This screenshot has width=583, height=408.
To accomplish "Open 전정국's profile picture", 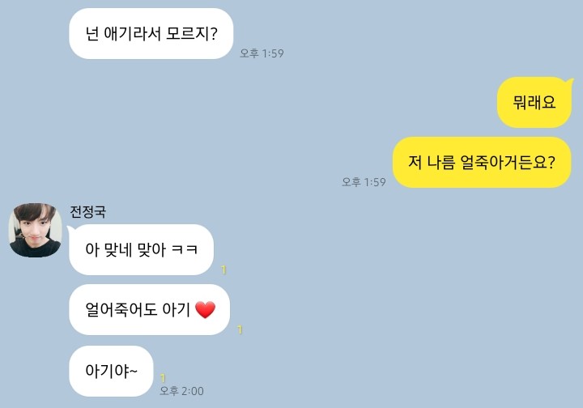I will pos(36,230).
